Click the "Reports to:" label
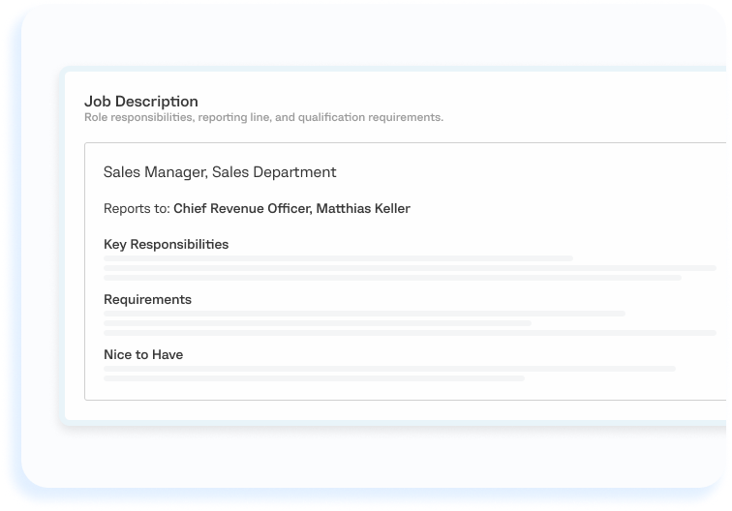The image size is (732, 511). click(137, 209)
